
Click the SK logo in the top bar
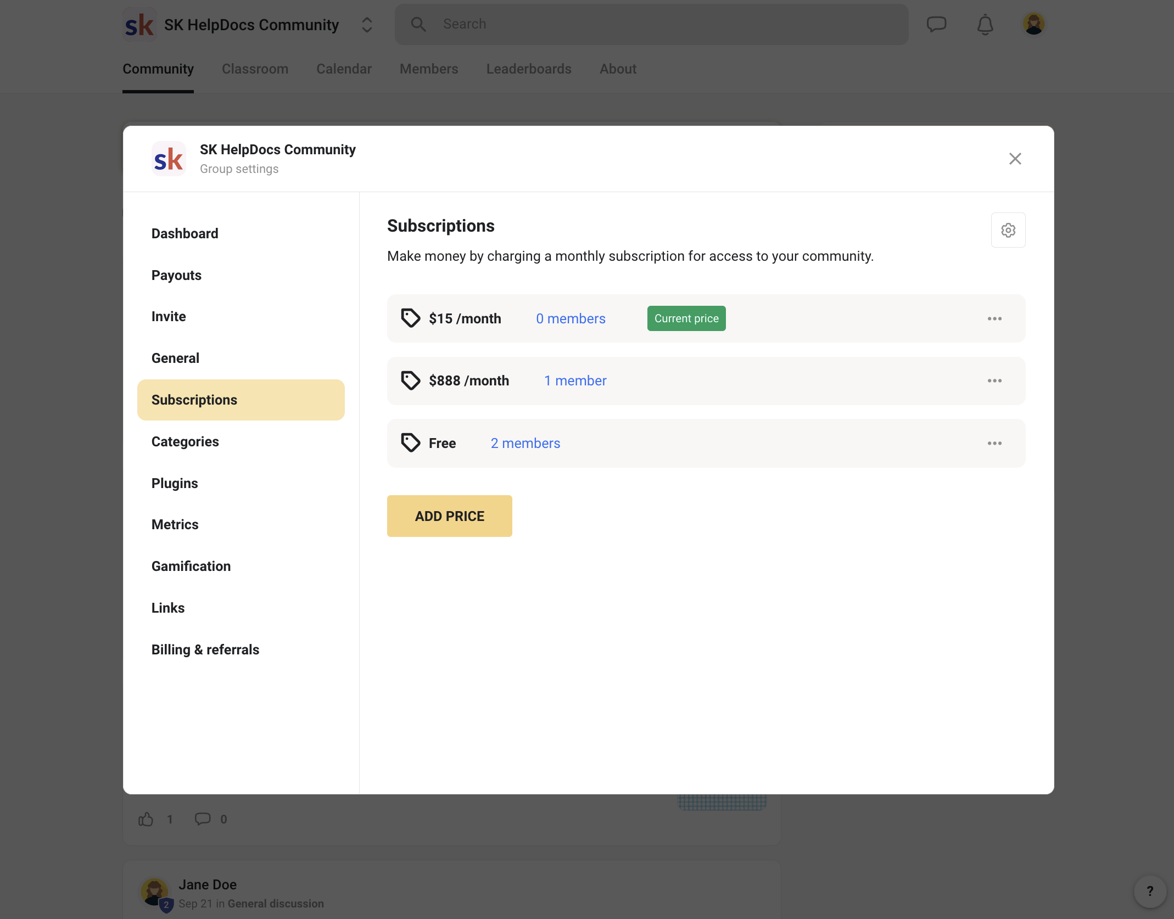pyautogui.click(x=139, y=25)
